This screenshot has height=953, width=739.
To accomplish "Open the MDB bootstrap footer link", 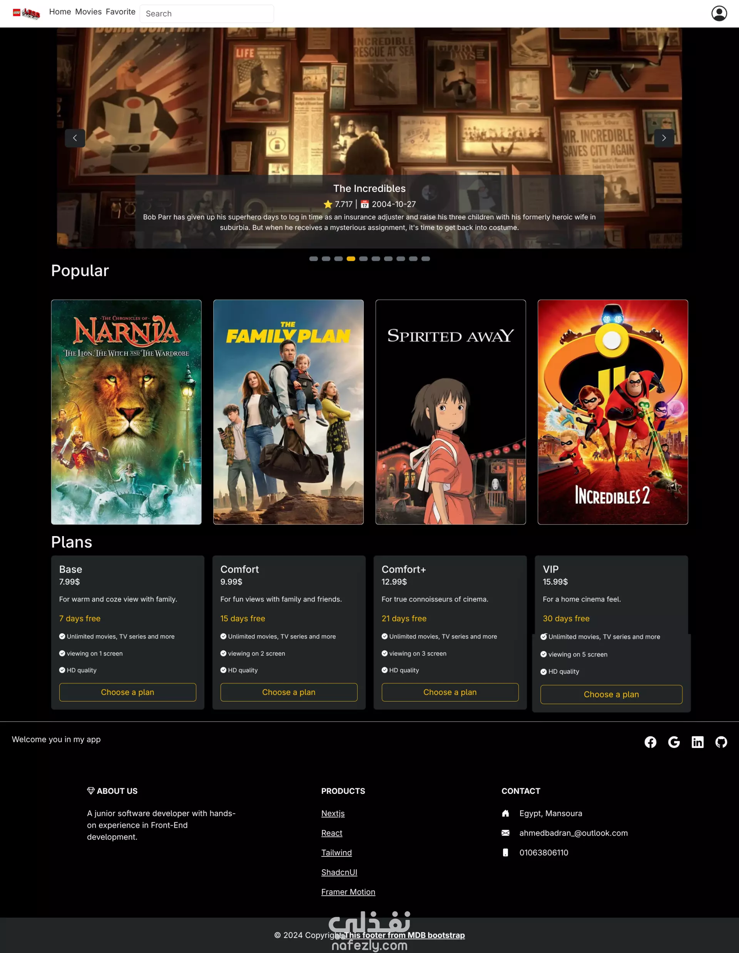I will pyautogui.click(x=405, y=935).
